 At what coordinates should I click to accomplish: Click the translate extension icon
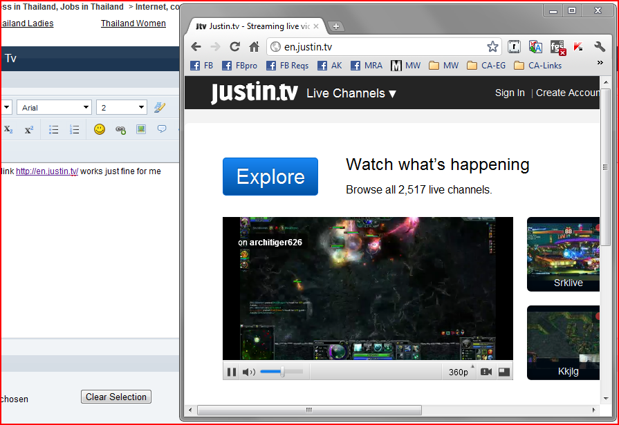[535, 47]
